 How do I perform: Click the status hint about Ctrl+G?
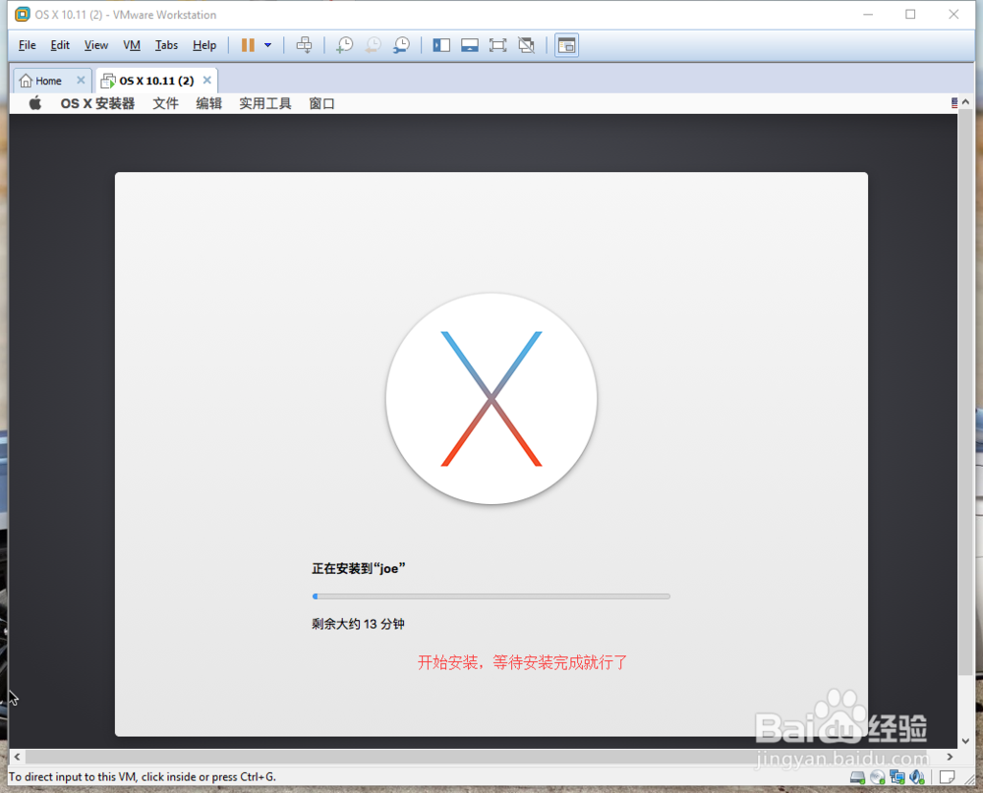143,776
